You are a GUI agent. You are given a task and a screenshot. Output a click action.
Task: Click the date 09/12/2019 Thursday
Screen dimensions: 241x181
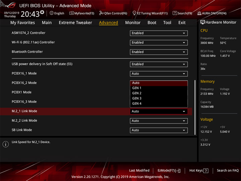click(x=11, y=14)
